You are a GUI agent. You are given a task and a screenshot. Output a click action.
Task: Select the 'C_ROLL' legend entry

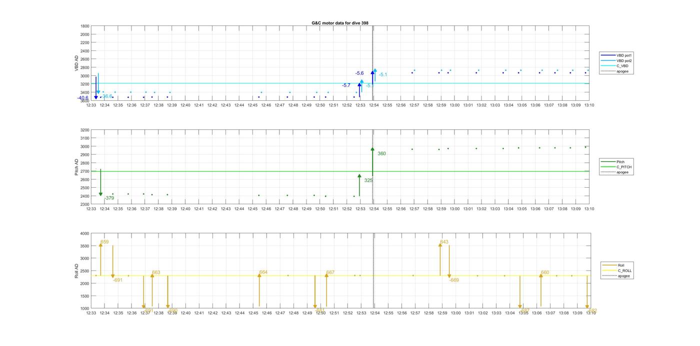click(618, 271)
